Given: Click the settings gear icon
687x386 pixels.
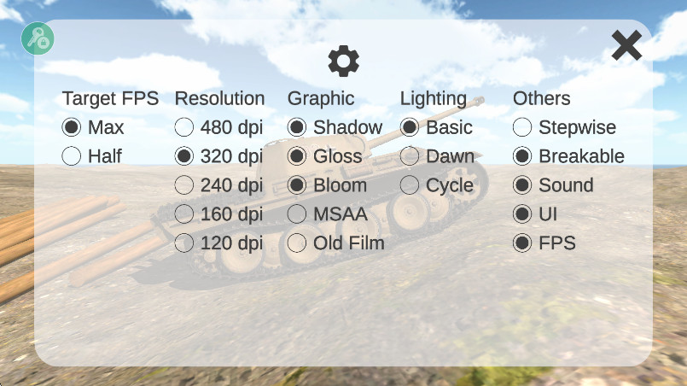Looking at the screenshot, I should click(344, 61).
